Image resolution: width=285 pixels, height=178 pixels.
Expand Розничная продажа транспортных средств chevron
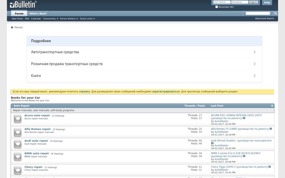coord(255,64)
